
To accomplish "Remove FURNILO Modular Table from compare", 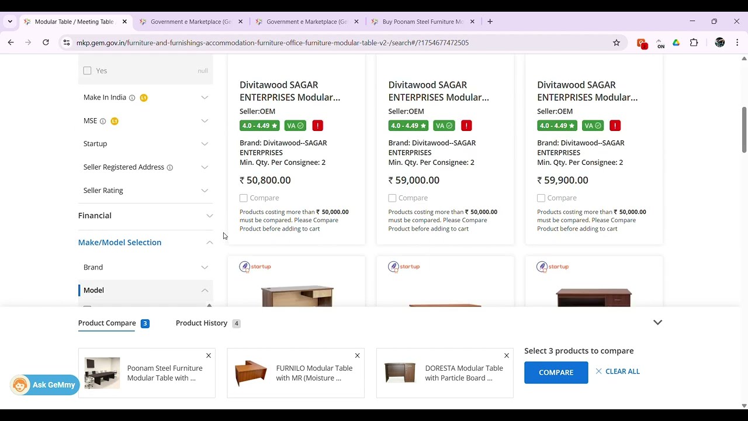I will [x=358, y=356].
